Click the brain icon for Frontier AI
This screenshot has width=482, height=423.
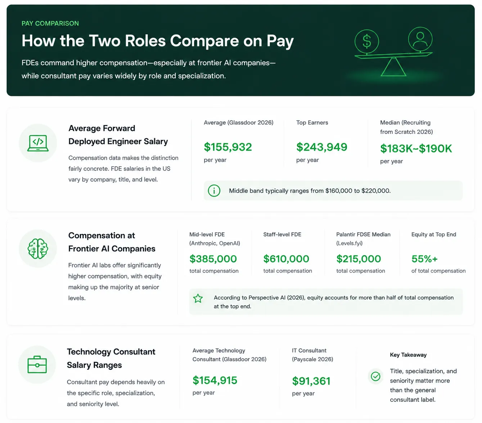tap(38, 249)
